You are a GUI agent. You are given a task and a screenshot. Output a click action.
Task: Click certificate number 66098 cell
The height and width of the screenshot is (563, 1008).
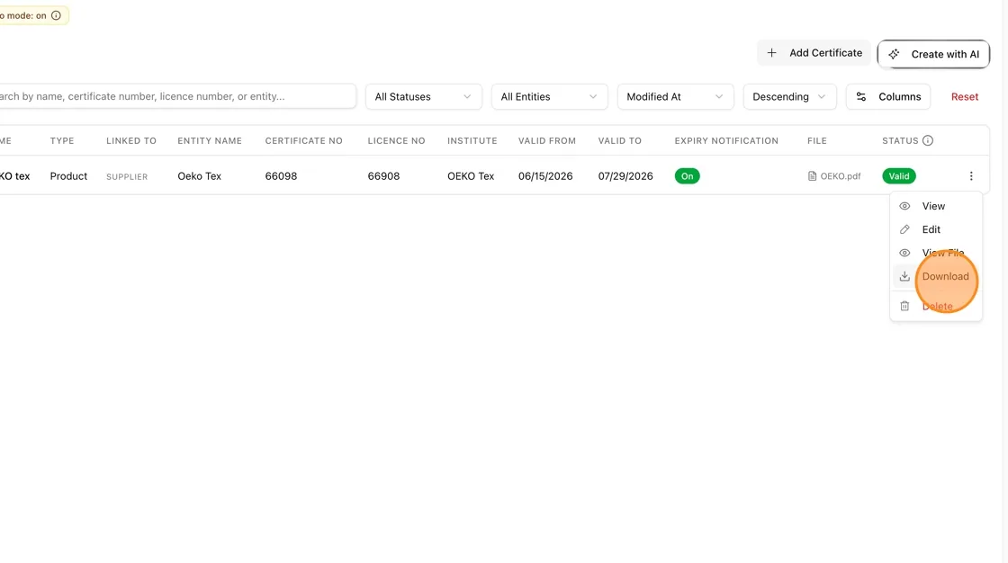(281, 176)
